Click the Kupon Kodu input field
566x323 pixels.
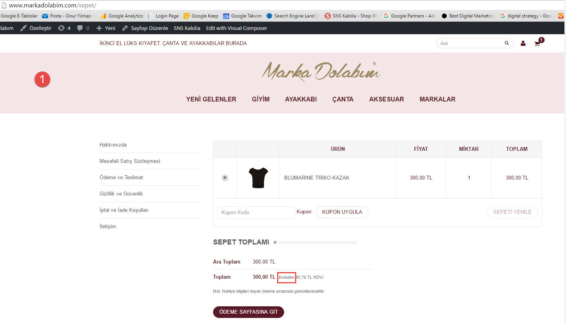(x=256, y=213)
